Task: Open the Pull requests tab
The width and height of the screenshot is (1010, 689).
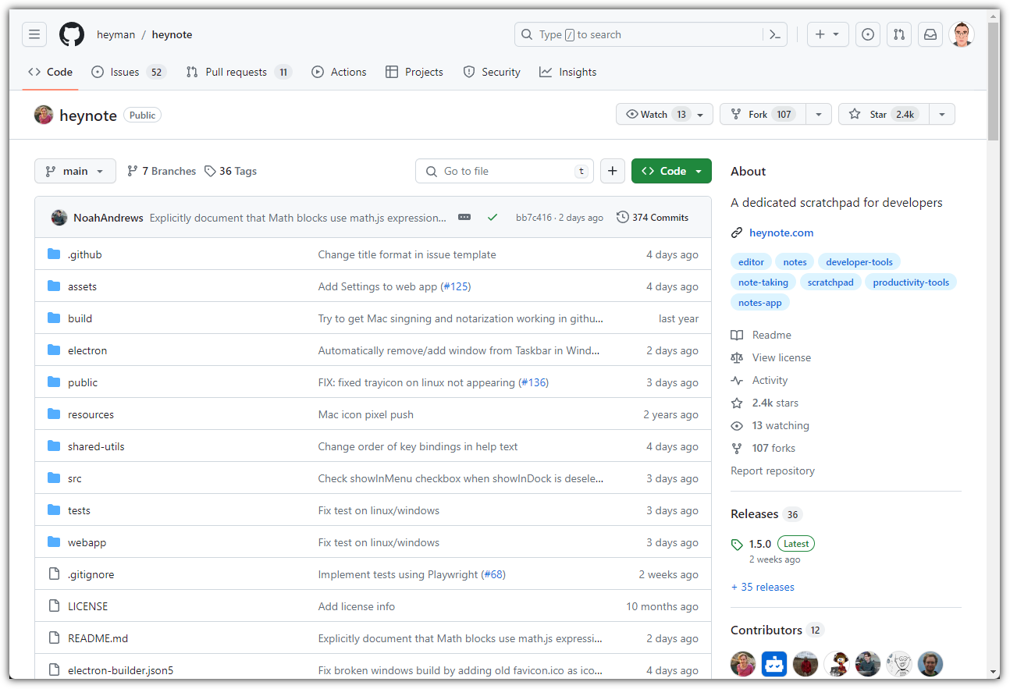Action: [x=238, y=72]
